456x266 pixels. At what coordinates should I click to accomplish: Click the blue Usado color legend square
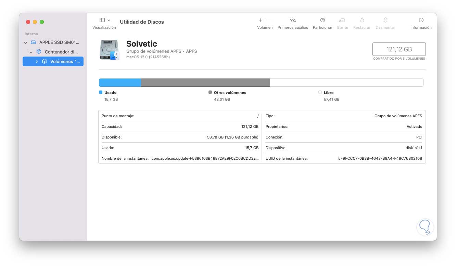[x=101, y=92]
